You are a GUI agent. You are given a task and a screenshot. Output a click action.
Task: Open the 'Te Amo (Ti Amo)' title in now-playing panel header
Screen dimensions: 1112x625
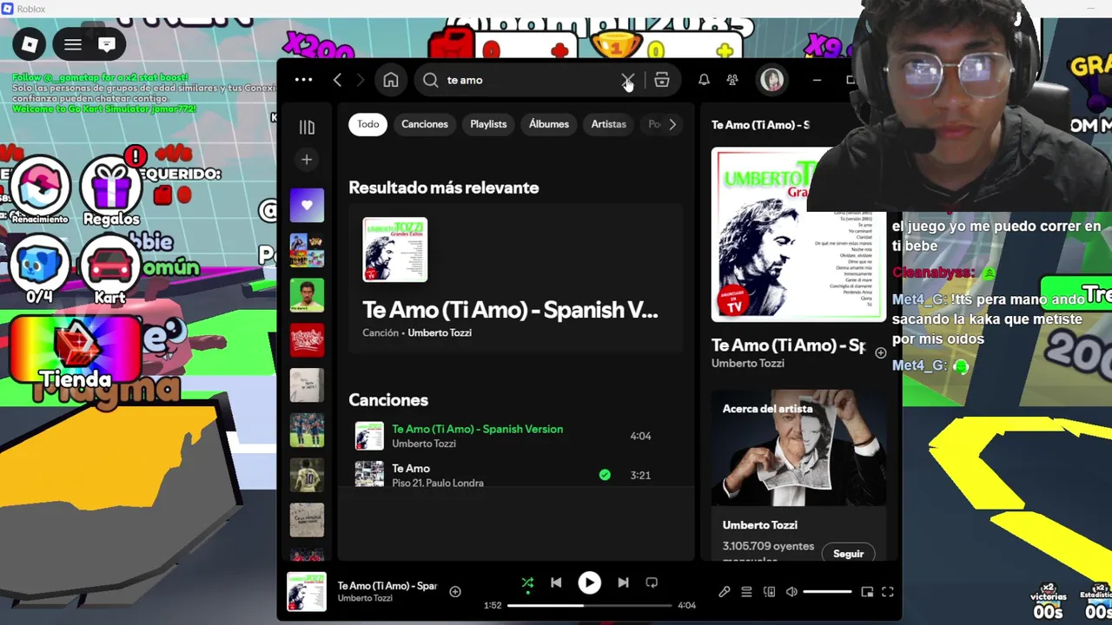(x=760, y=125)
